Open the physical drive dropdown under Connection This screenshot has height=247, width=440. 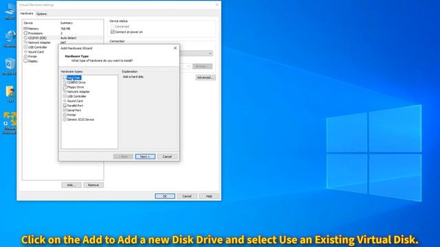(x=210, y=54)
